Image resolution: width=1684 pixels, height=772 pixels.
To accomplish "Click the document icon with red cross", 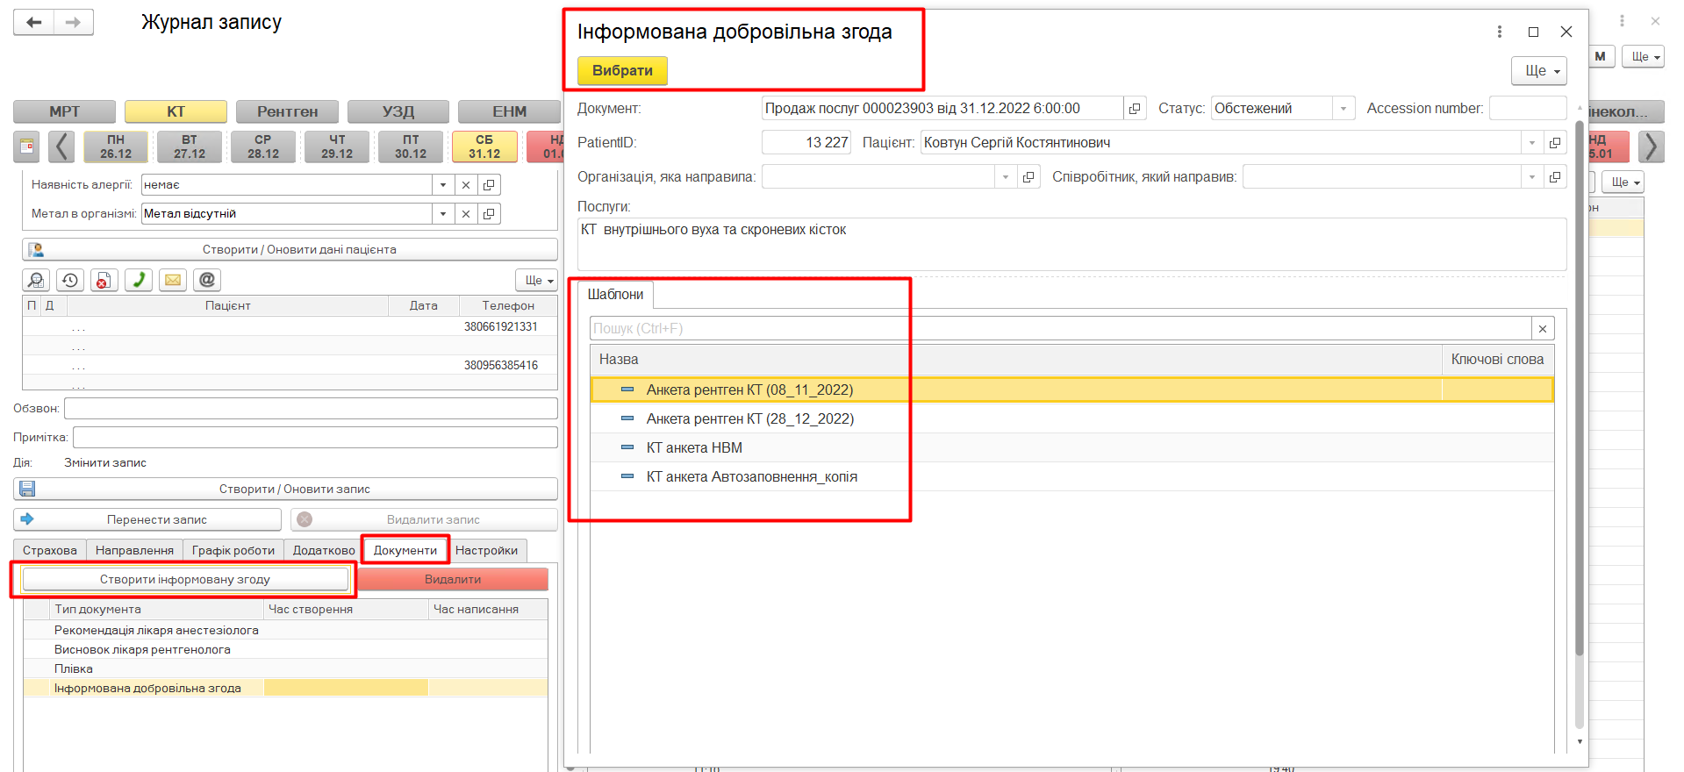I will (x=104, y=280).
